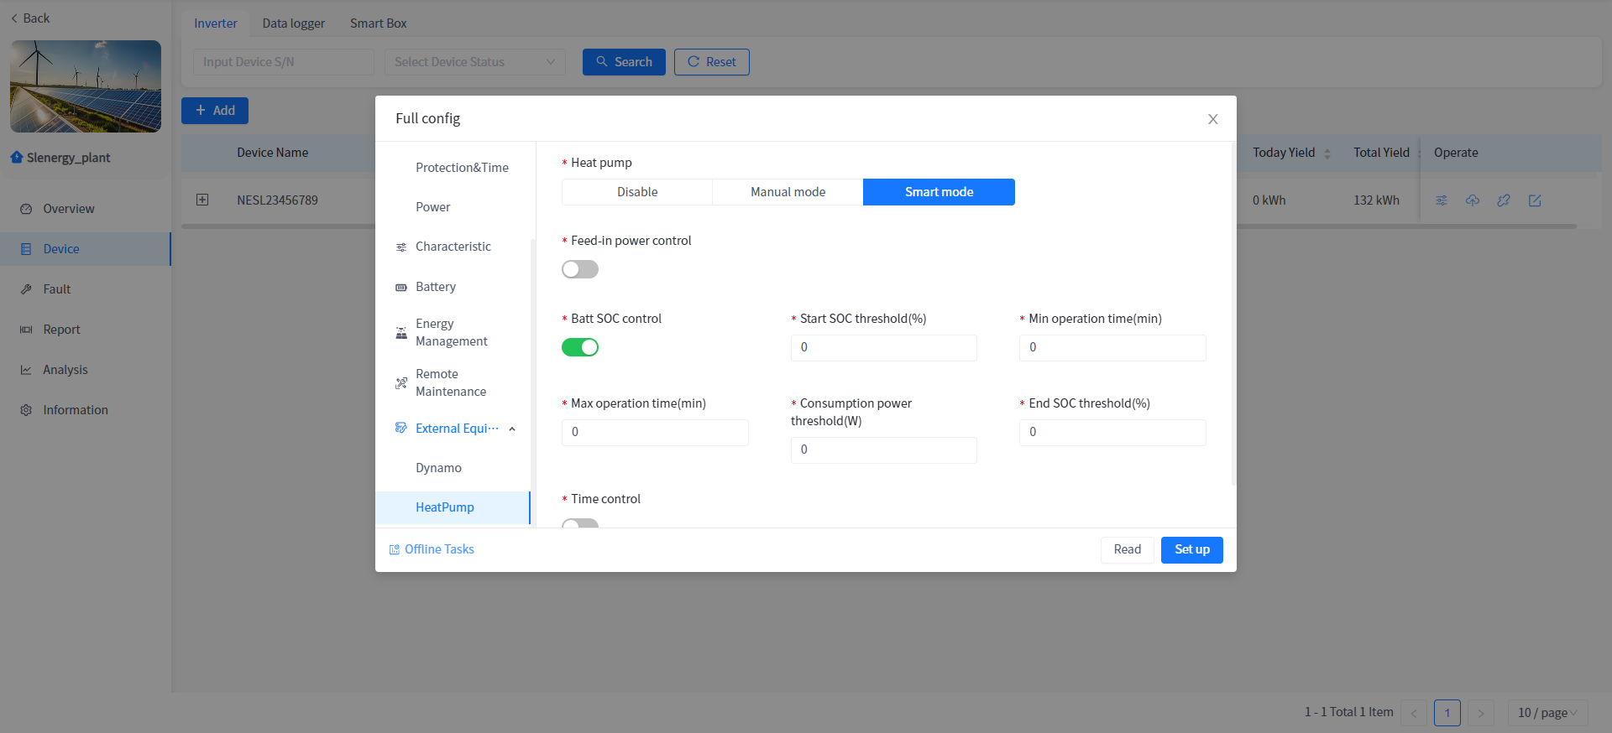The height and width of the screenshot is (733, 1612).
Task: Open the 10 / page size dropdown
Action: [1547, 713]
